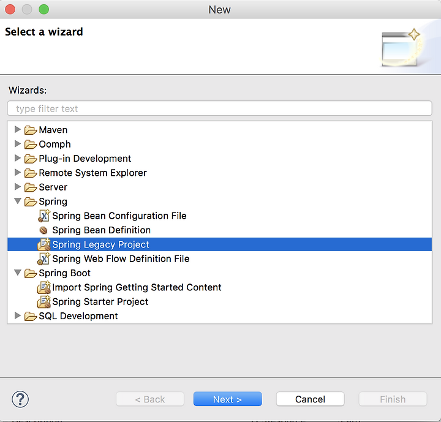This screenshot has width=441, height=422.
Task: Click the Spring Starter Project icon
Action: click(x=44, y=301)
